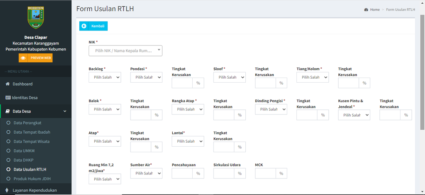Click the breadcrumb Home dashboard icon
Image resolution: width=425 pixels, height=195 pixels.
366,10
